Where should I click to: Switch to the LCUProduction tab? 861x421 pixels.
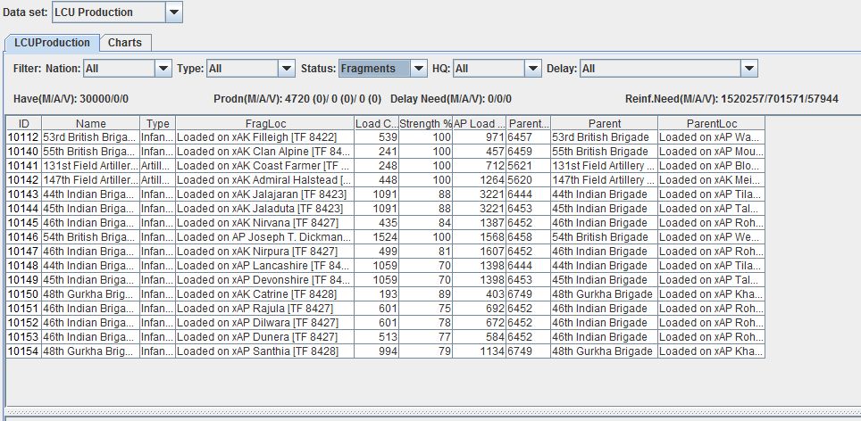coord(52,43)
